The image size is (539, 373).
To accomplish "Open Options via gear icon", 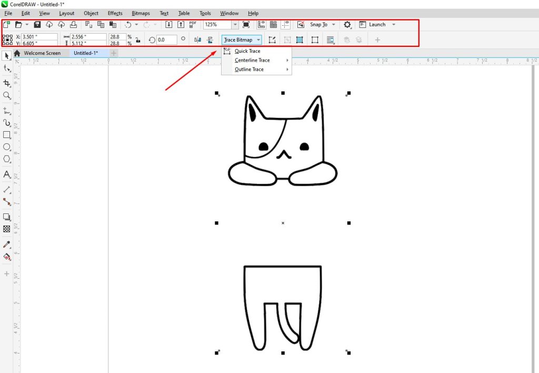I will click(347, 25).
